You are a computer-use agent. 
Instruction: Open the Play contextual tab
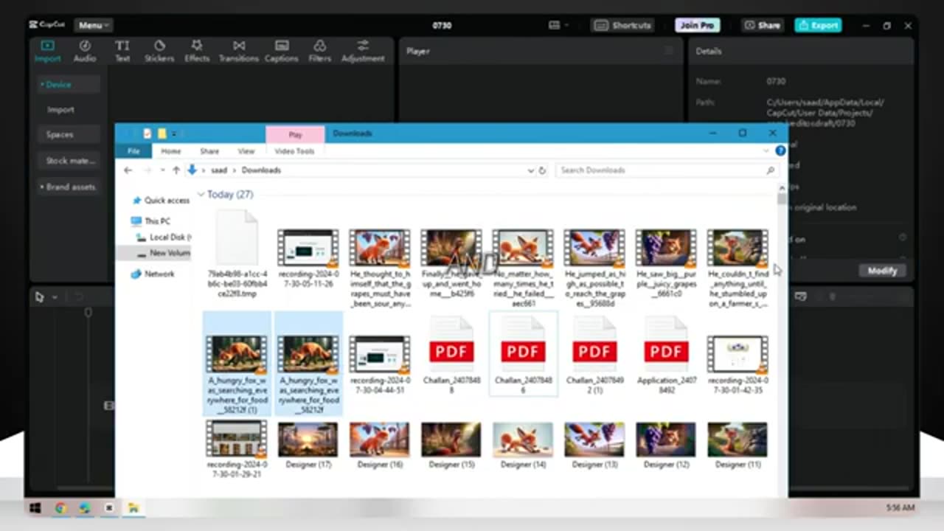pos(295,134)
